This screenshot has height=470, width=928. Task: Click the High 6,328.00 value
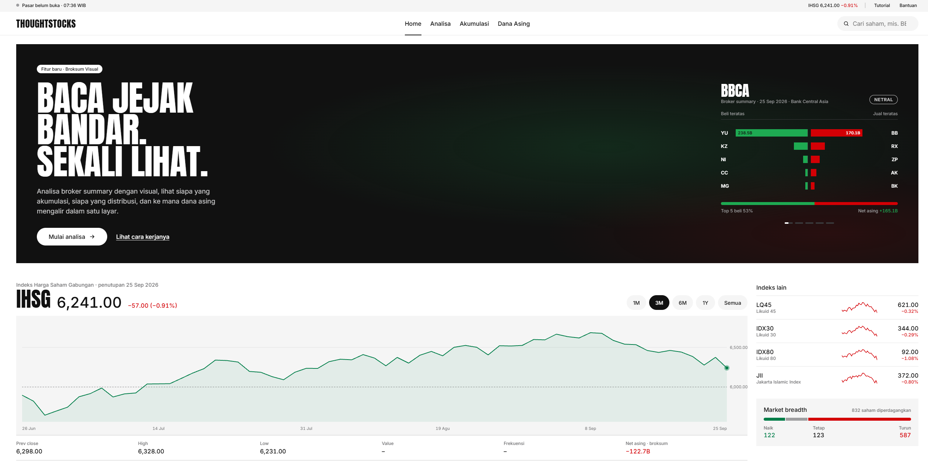pos(151,451)
